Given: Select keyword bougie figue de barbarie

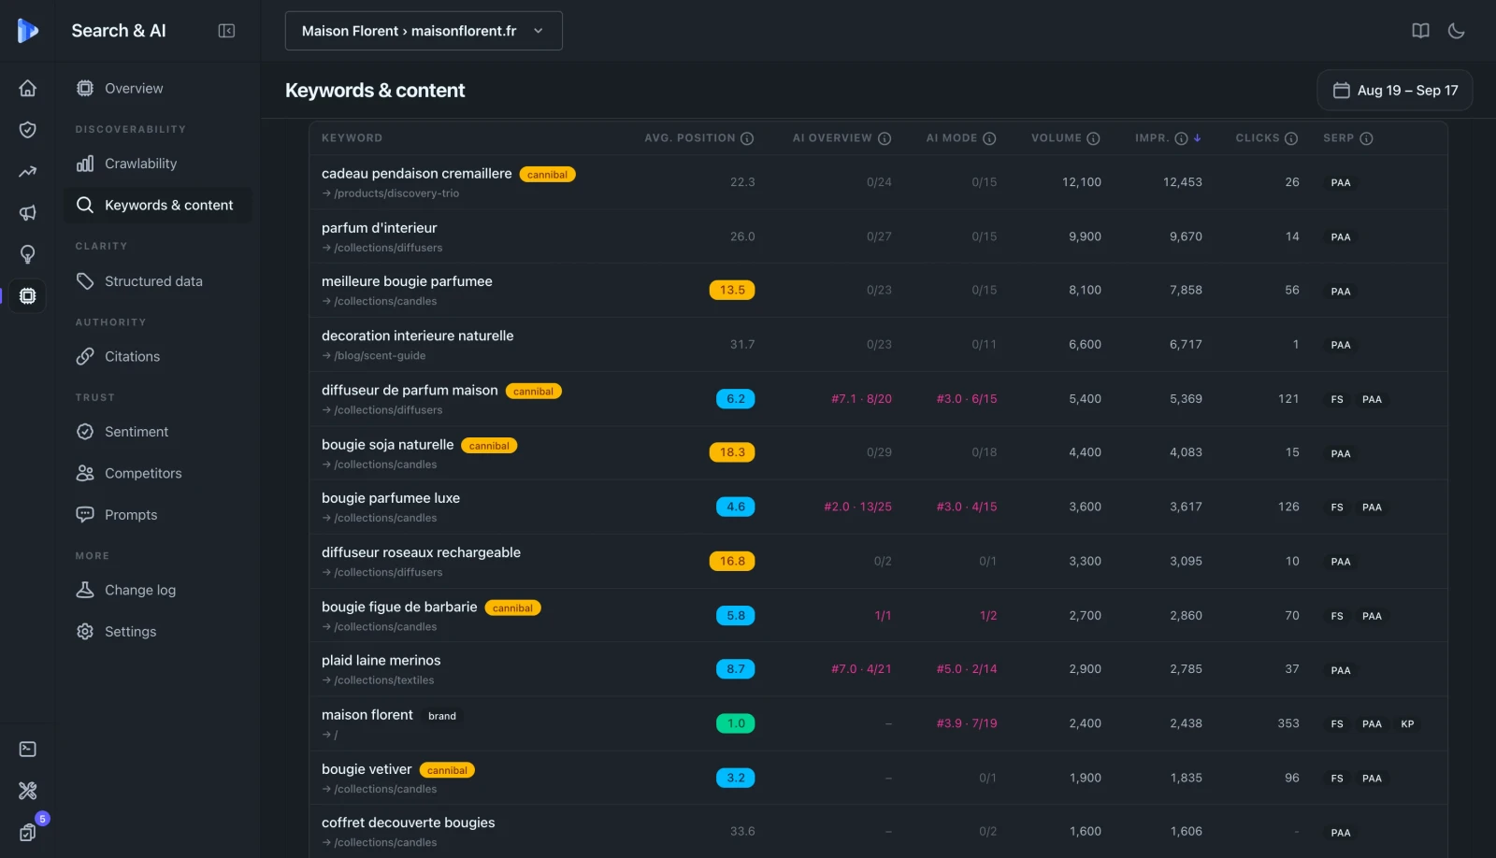Looking at the screenshot, I should [399, 607].
